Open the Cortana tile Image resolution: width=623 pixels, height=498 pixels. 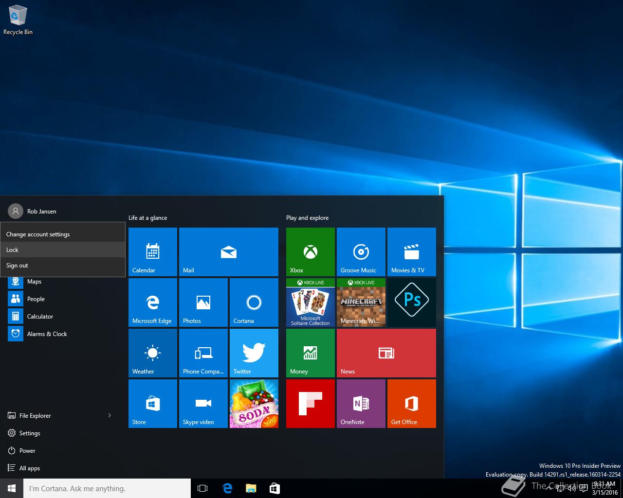coord(254,302)
